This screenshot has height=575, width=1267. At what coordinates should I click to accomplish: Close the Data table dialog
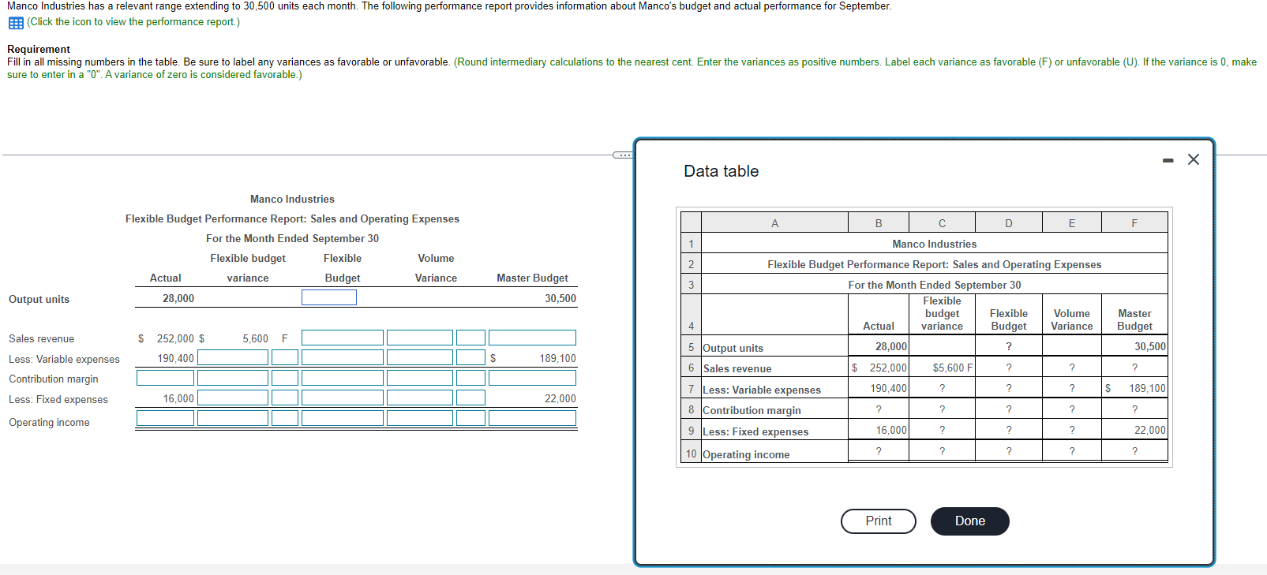1194,159
